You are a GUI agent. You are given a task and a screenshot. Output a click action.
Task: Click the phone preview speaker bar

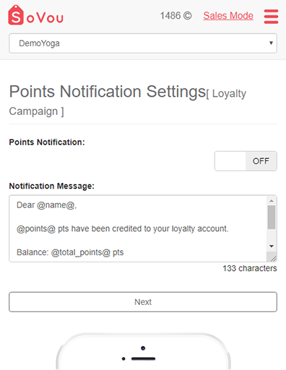click(x=143, y=358)
